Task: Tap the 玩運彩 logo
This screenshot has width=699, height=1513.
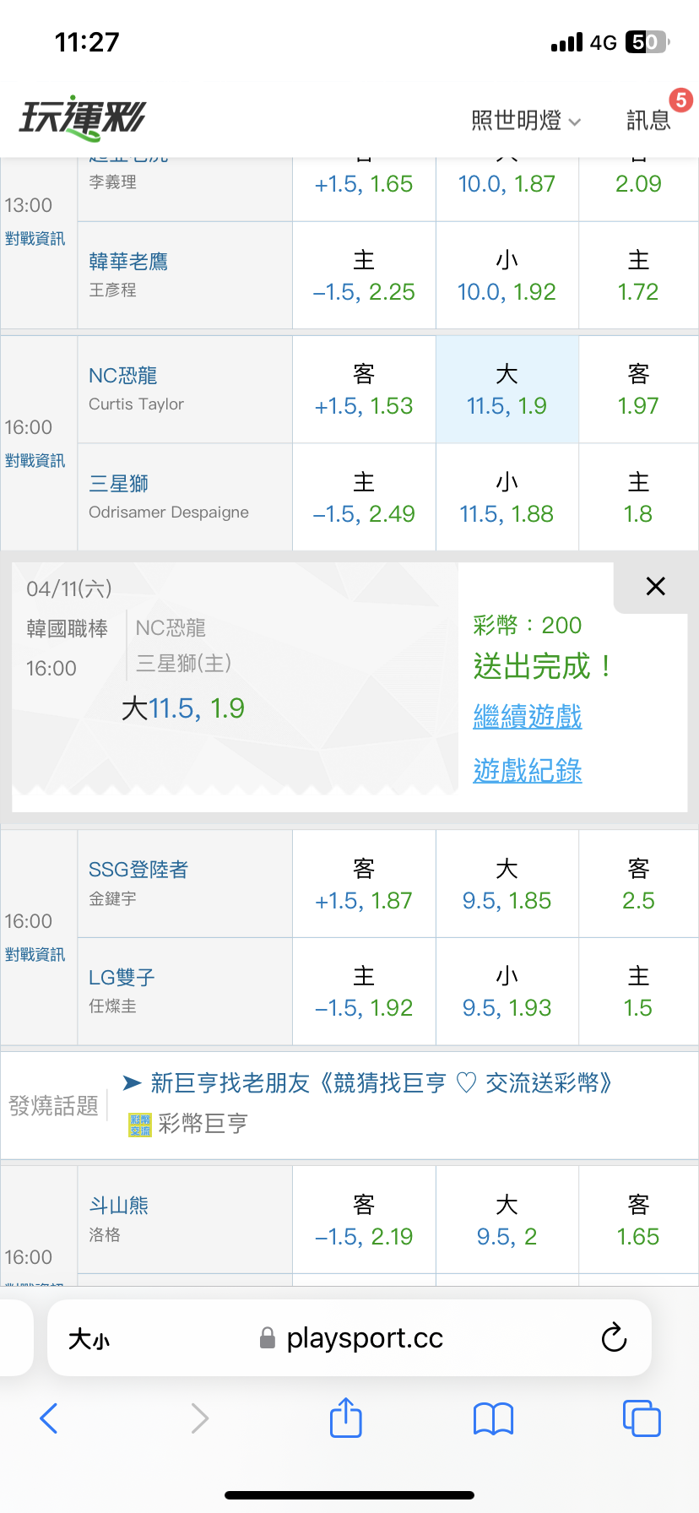Action: click(83, 118)
